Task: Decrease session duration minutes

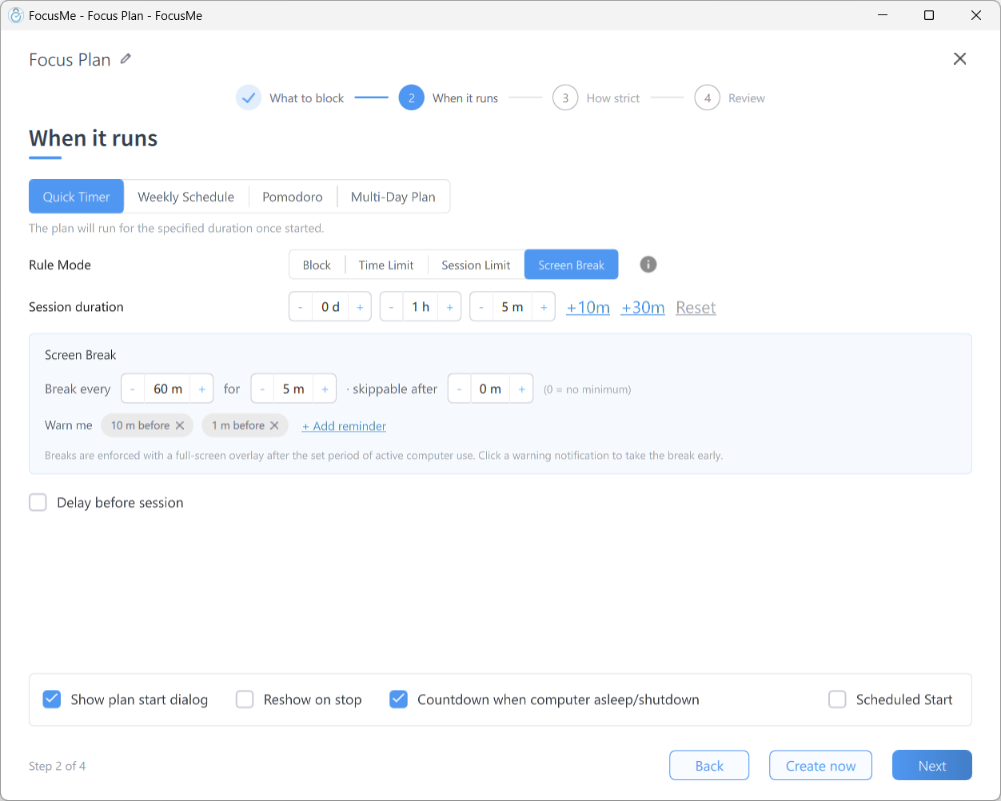Action: pos(481,307)
